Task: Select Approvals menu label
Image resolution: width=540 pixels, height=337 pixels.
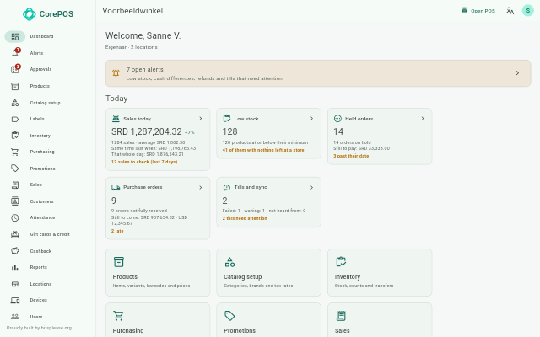Action: pyautogui.click(x=40, y=69)
